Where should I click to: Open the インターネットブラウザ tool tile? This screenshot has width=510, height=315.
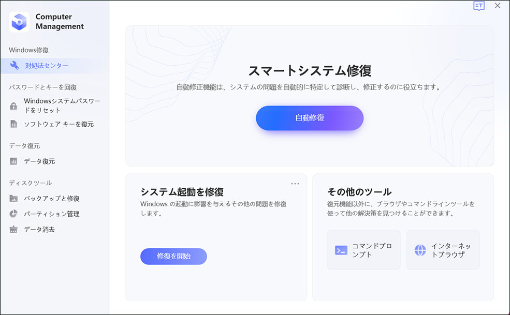click(x=443, y=250)
